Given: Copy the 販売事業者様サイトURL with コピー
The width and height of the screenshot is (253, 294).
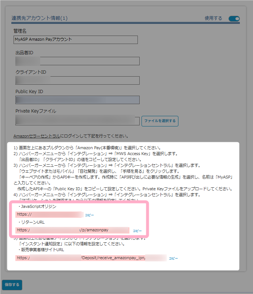Looking at the screenshot, I should click(x=173, y=258).
